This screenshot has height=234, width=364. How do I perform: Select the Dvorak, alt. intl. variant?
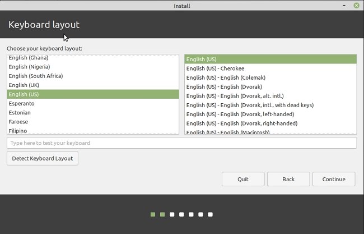pos(270,96)
